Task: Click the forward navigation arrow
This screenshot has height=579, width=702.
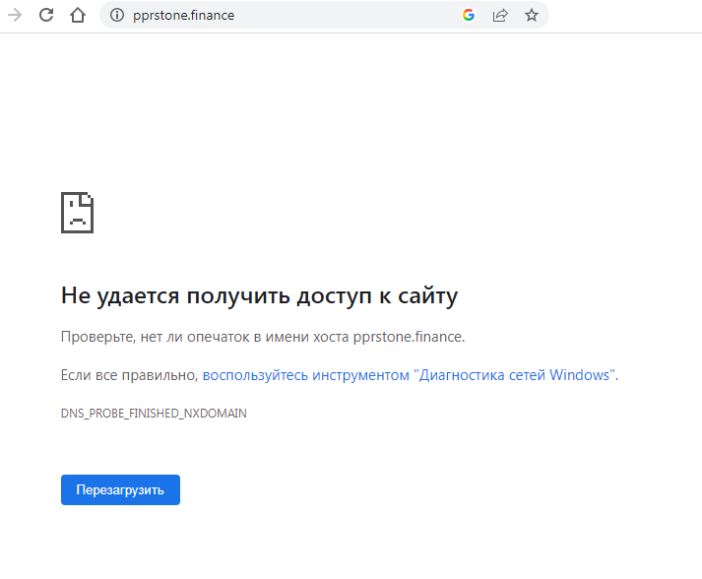Action: (15, 15)
